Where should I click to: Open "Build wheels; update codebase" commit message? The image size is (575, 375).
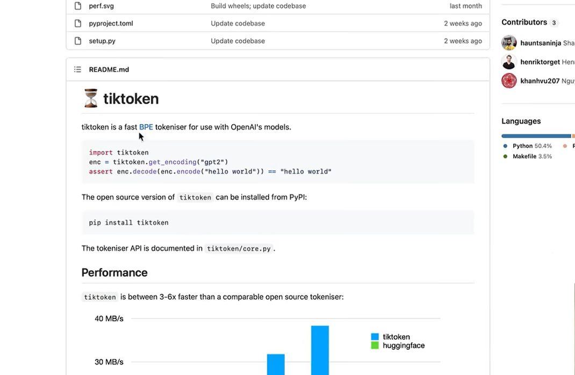(x=258, y=6)
